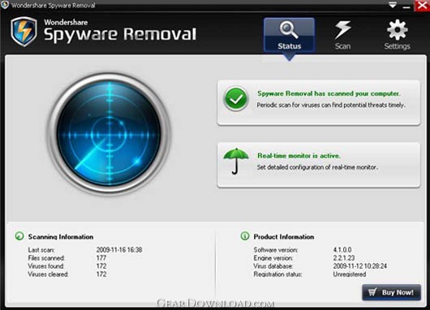Click the Scanning Information clock icon
The image size is (430, 310).
19,236
